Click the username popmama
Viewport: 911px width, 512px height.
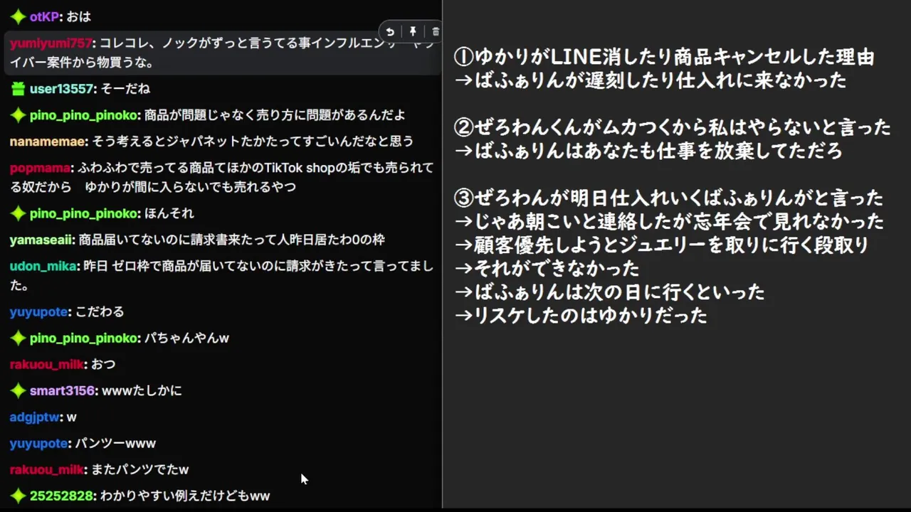(40, 168)
